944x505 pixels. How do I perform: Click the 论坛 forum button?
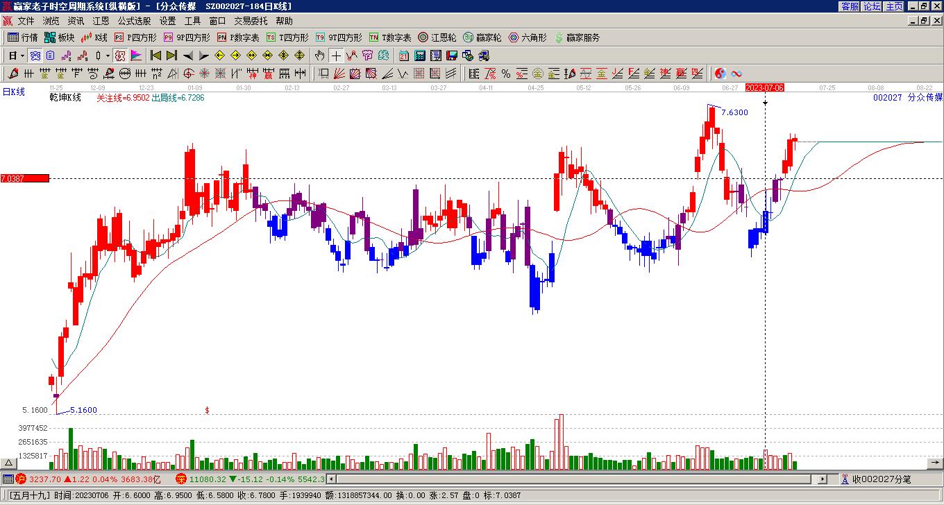point(873,6)
